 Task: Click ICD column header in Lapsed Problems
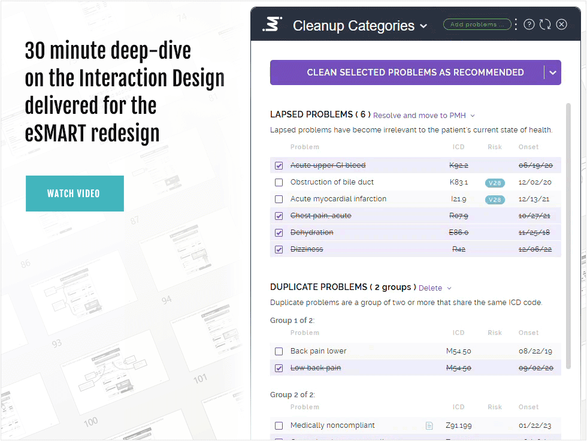tap(458, 147)
